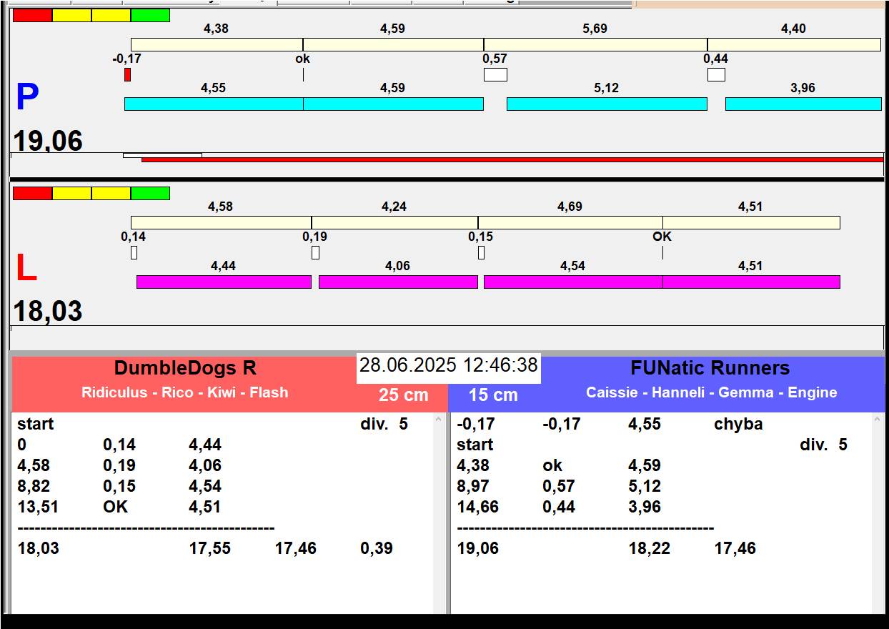Select the 25 cm jump height label
This screenshot has height=629, width=889.
click(x=403, y=395)
